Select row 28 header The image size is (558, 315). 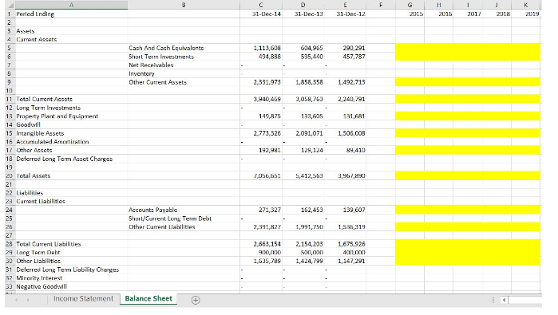click(x=10, y=244)
